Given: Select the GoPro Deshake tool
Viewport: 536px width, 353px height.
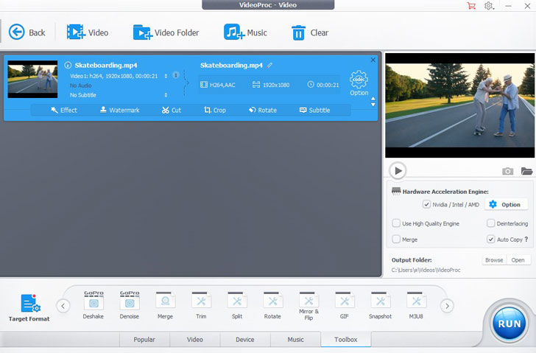Looking at the screenshot, I should pyautogui.click(x=94, y=305).
